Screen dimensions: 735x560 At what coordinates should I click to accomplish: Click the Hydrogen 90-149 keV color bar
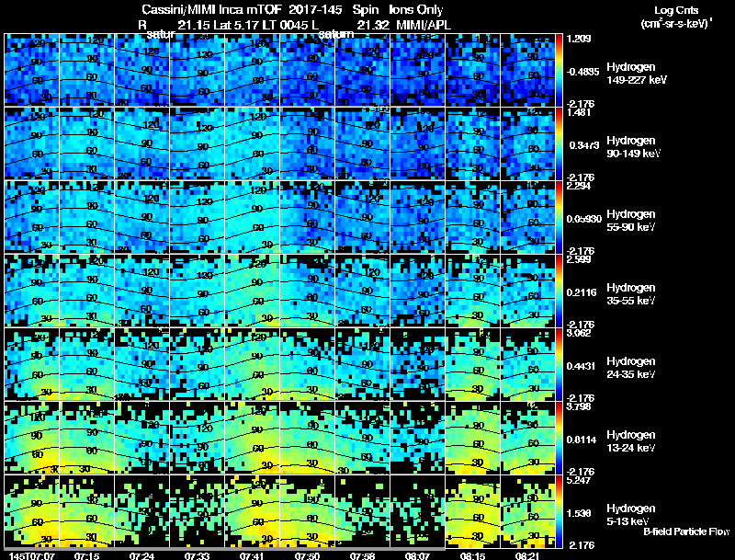pyautogui.click(x=560, y=143)
